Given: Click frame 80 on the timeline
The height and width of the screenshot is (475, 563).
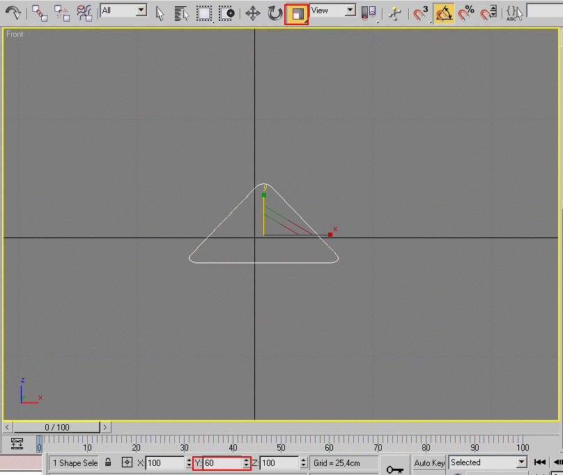Looking at the screenshot, I should coord(426,447).
